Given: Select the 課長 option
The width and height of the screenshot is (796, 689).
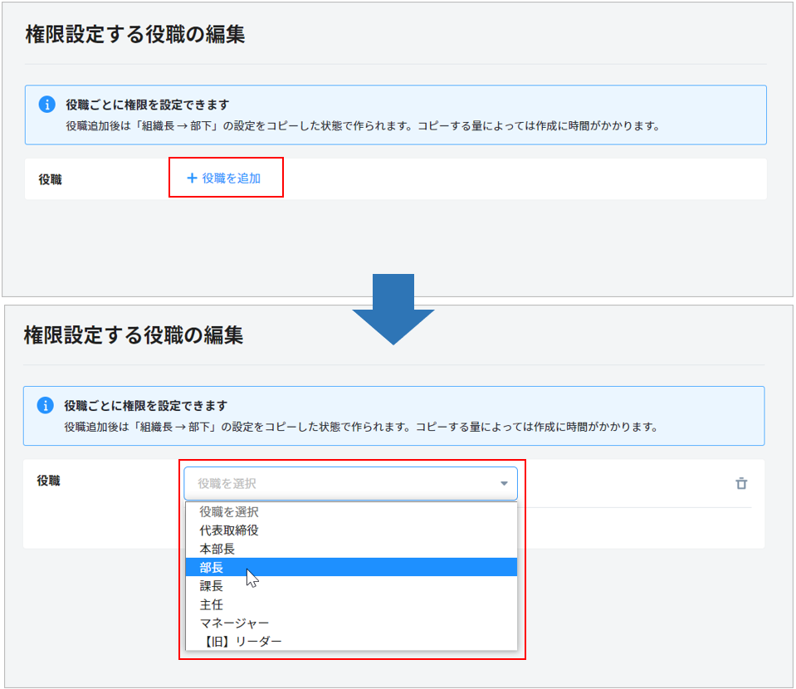Looking at the screenshot, I should click(212, 586).
